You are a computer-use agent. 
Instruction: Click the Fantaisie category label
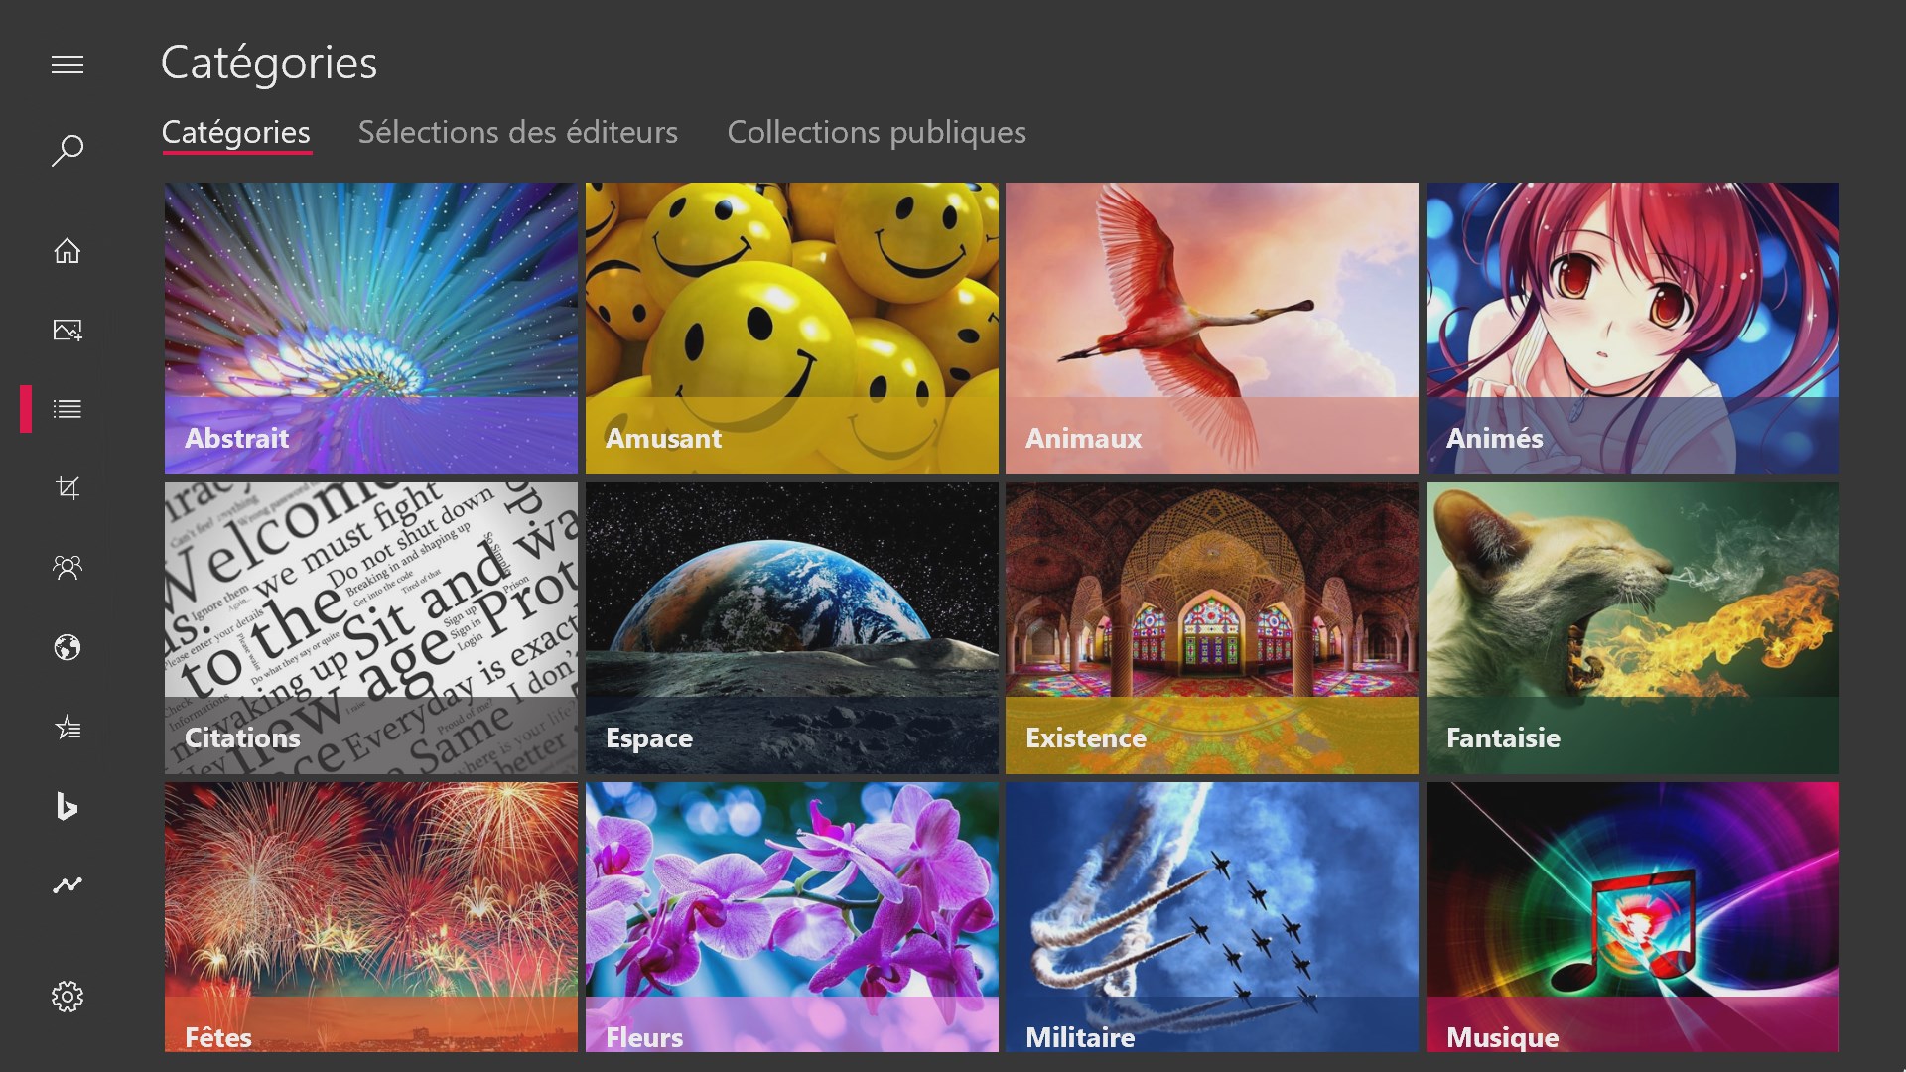[x=1502, y=737]
